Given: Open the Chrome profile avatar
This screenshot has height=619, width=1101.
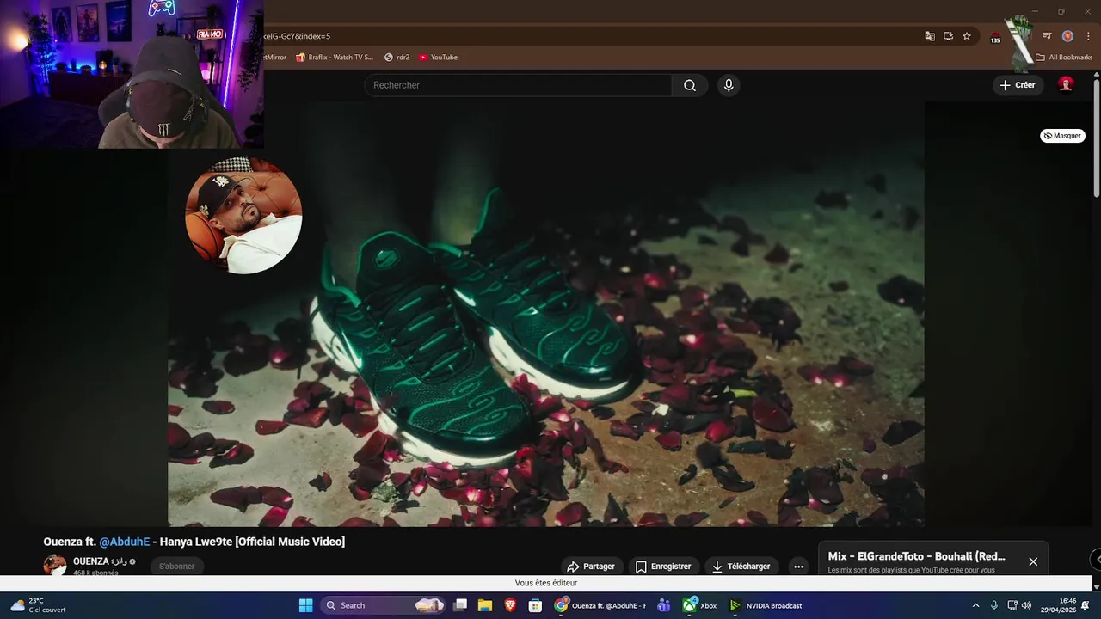Looking at the screenshot, I should 1067,36.
